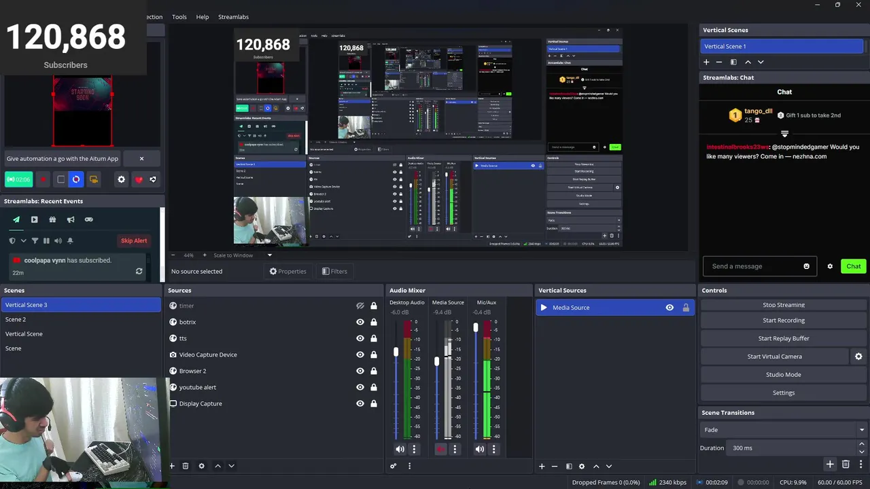Remove selected source with trash icon
870x489 pixels.
click(x=186, y=466)
